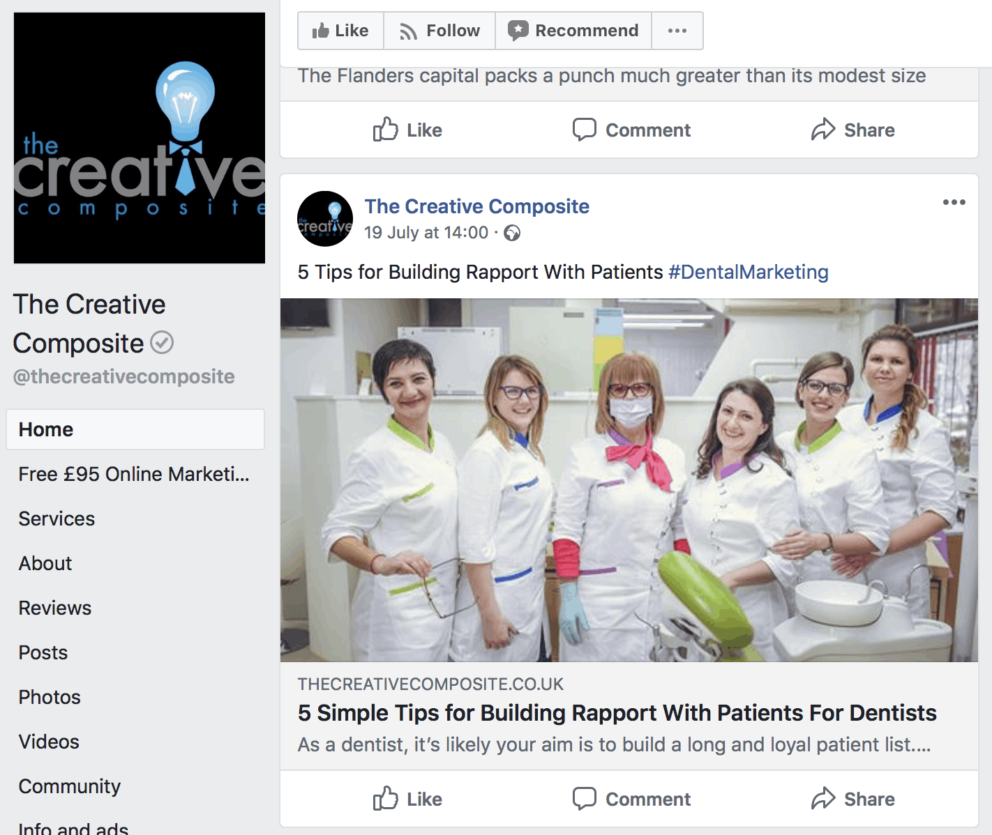Follow The Creative Composite page
Viewport: 992px width, 835px height.
point(439,31)
